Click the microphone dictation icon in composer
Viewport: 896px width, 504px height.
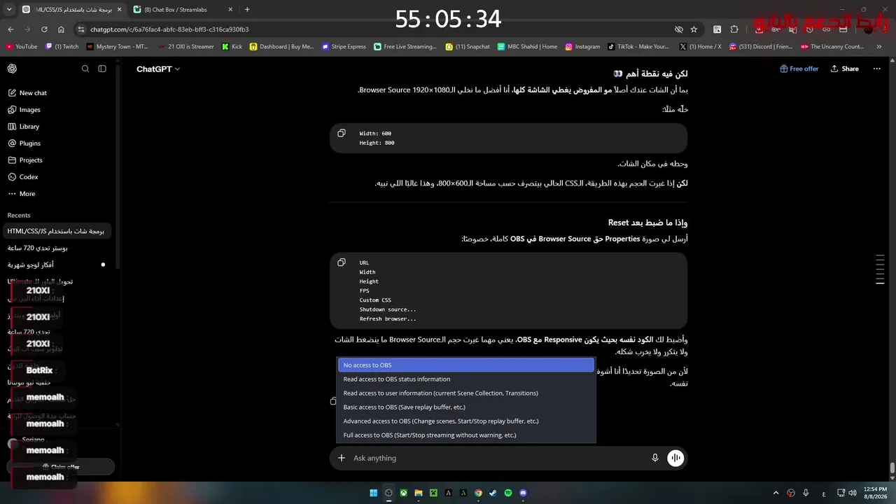pyautogui.click(x=655, y=458)
